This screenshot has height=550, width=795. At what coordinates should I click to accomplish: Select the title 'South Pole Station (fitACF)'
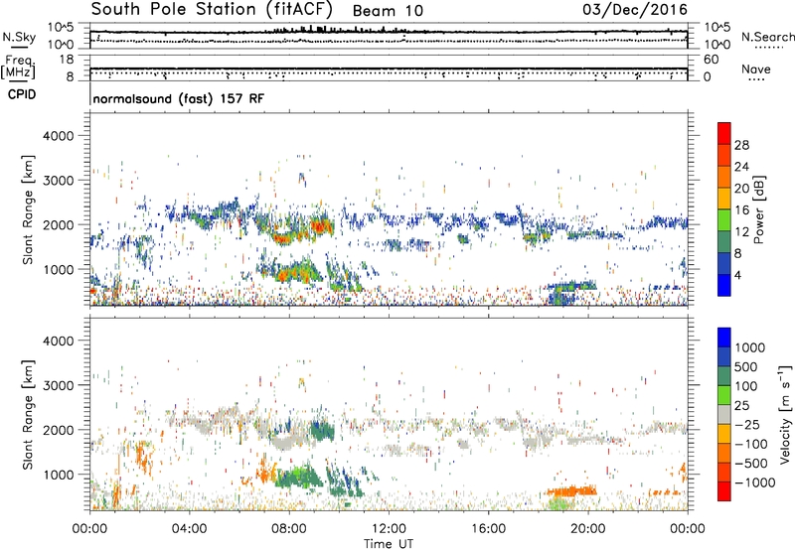[x=212, y=10]
